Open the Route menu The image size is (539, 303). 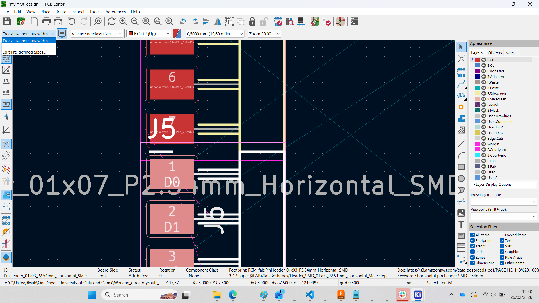pyautogui.click(x=60, y=12)
